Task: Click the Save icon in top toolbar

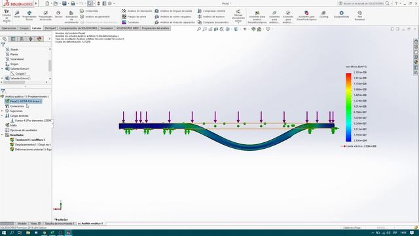Action: (64, 3)
